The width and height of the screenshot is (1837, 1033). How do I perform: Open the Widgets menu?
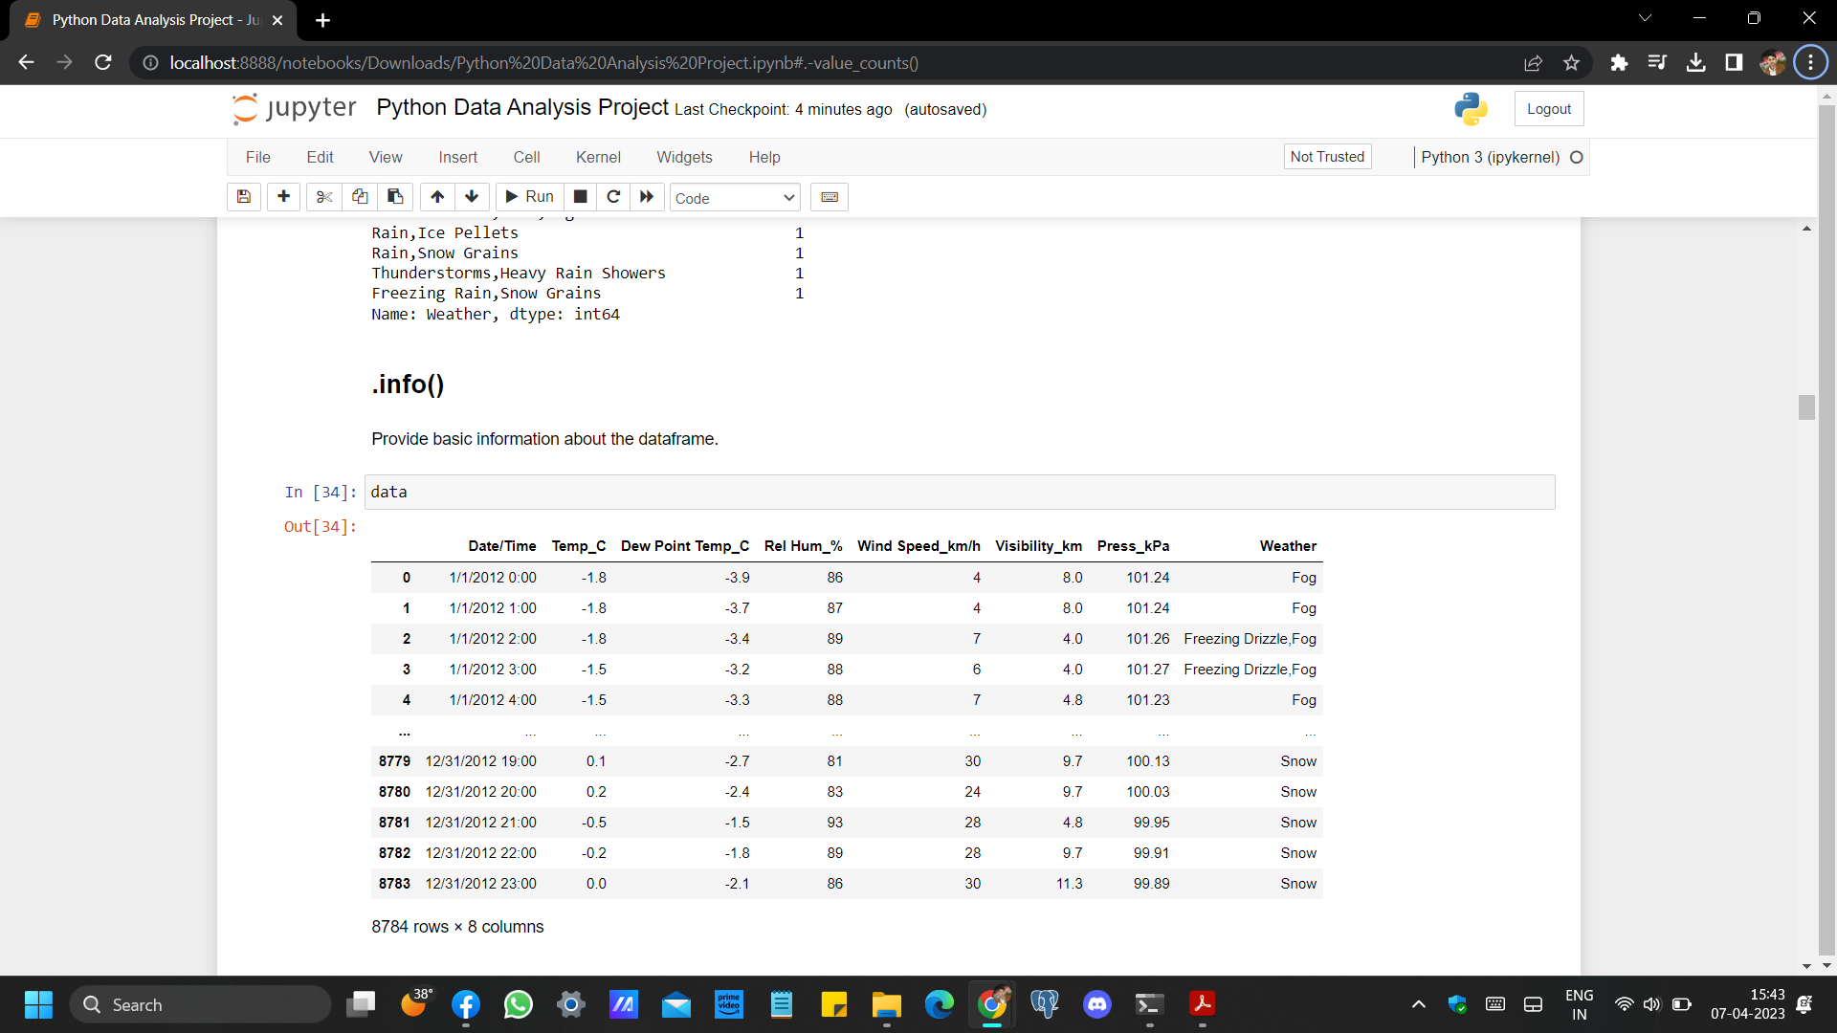coord(684,157)
